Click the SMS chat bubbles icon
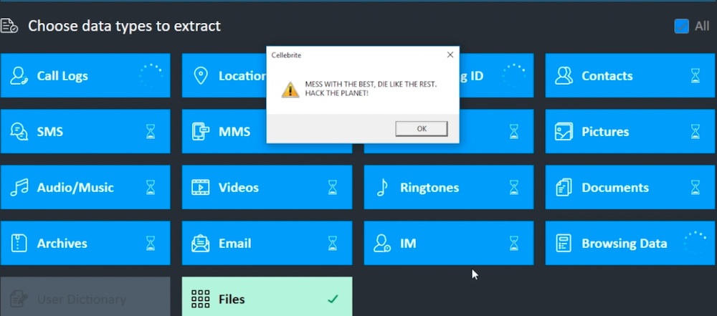 point(19,132)
